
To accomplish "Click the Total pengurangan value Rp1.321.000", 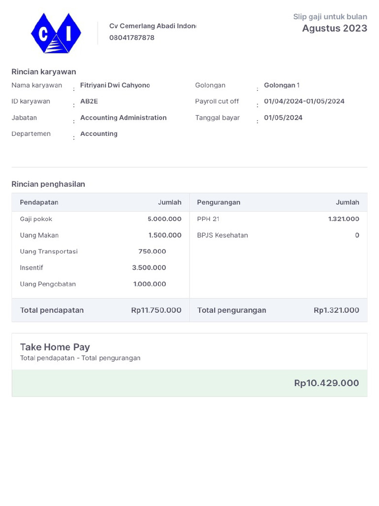I will pos(336,310).
